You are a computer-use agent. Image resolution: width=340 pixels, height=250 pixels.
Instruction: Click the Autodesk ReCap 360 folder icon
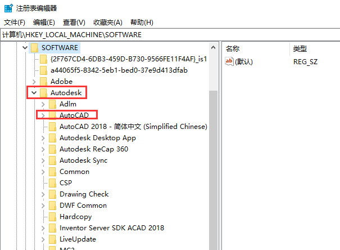coord(53,149)
